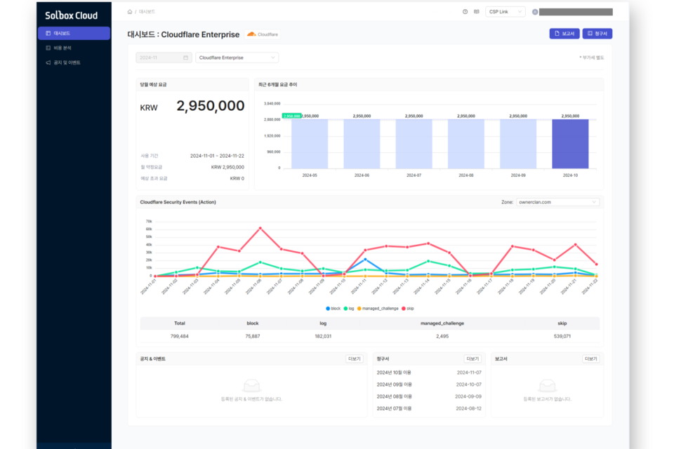Screen dimensions: 674x449
Task: Click the Cloudflare logo badge
Action: click(263, 34)
